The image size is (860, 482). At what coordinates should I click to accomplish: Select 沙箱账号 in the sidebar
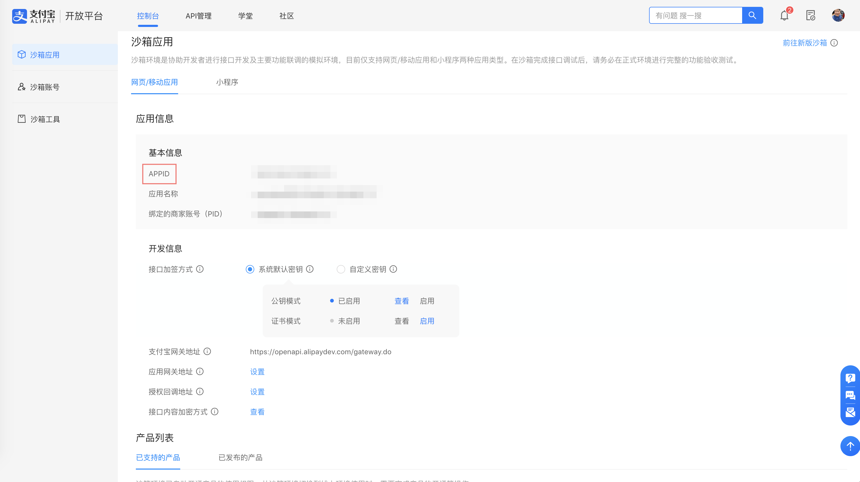point(45,87)
